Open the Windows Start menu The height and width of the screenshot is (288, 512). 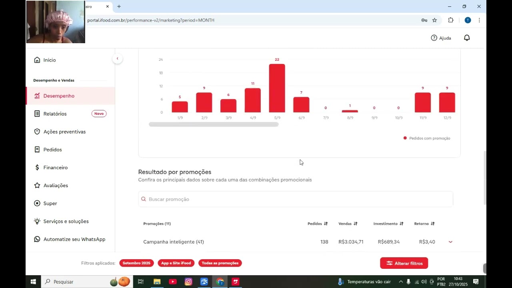pos(33,282)
